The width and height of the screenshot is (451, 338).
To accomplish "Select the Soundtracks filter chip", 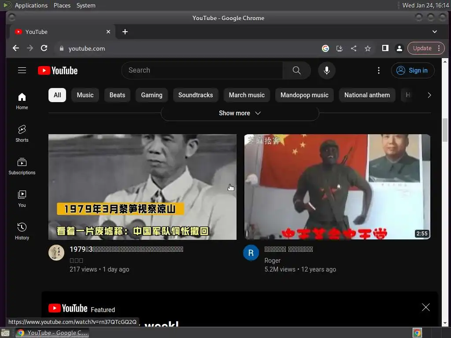I will coord(196,95).
